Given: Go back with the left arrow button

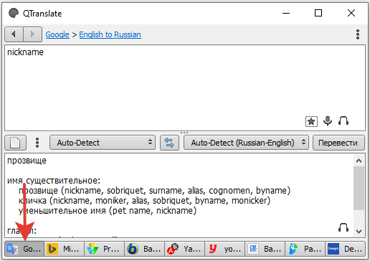Looking at the screenshot, I should click(x=14, y=34).
